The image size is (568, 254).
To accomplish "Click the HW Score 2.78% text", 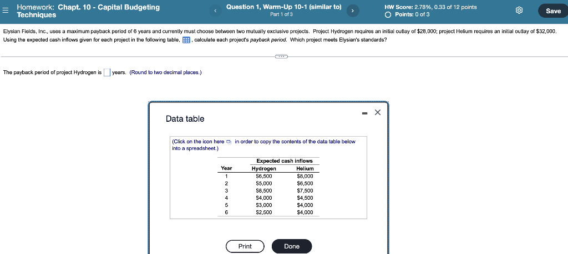I will coord(430,7).
